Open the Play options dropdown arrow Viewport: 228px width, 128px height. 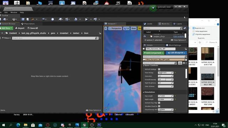click(x=91, y=19)
